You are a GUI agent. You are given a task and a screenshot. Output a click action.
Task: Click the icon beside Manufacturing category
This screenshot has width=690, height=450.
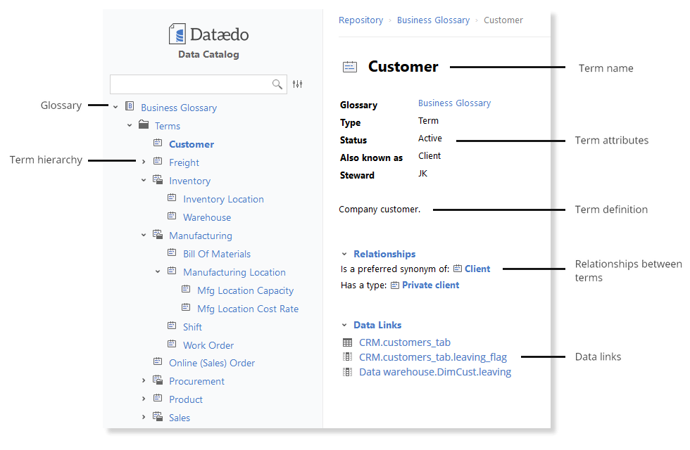pyautogui.click(x=158, y=235)
